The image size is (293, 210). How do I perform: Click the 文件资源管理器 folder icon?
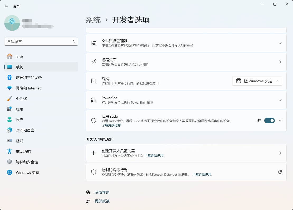[94, 43]
